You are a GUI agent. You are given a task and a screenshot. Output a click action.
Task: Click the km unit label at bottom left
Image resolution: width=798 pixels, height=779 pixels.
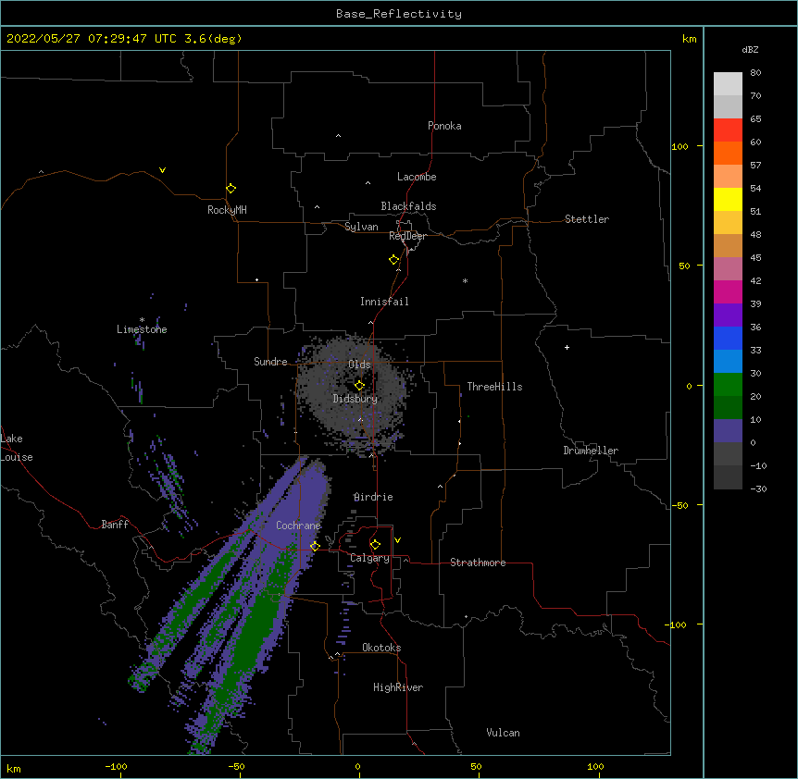click(x=14, y=768)
